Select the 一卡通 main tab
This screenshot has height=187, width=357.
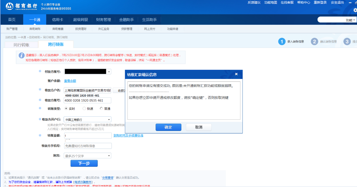tap(35, 20)
